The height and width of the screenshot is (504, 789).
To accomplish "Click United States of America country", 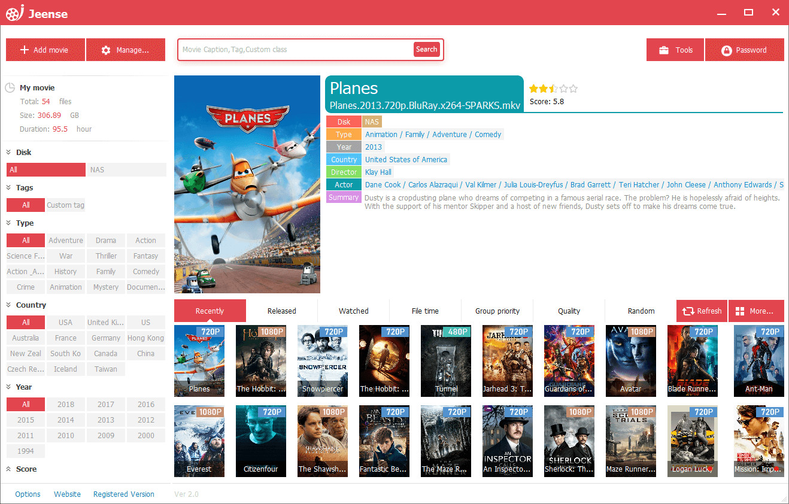I will coord(406,160).
